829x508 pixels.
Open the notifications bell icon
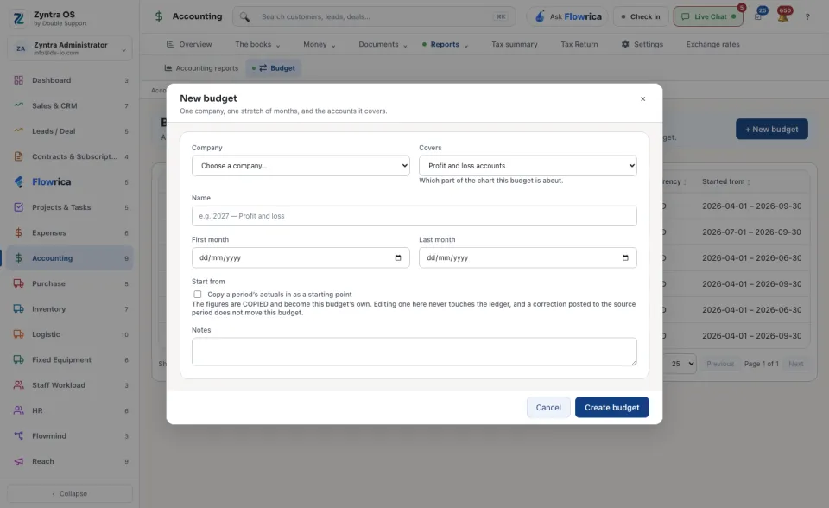783,16
